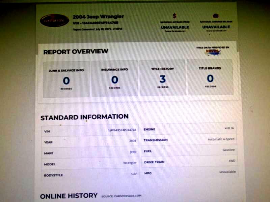Click the FUEL row label

pyautogui.click(x=148, y=151)
